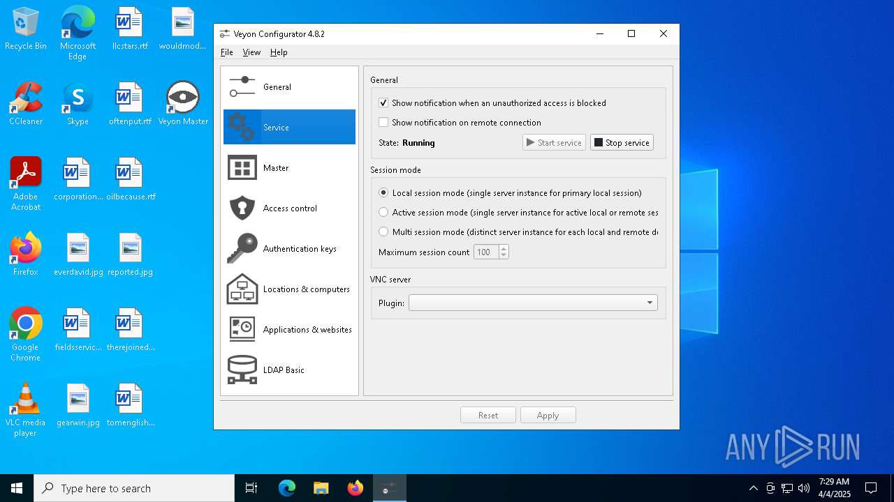Launch VLC media player shortcut
This screenshot has height=502, width=894.
[26, 410]
